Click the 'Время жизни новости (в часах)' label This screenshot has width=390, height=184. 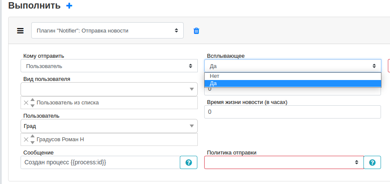click(x=247, y=102)
